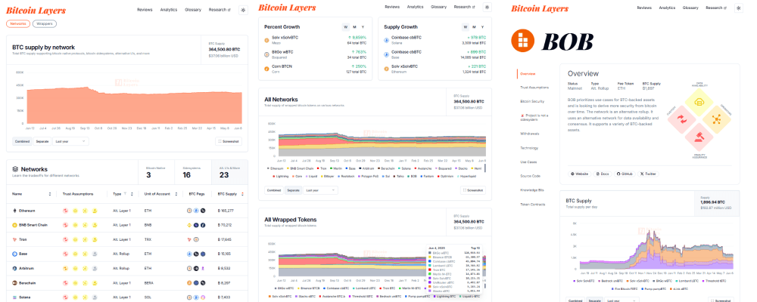Image resolution: width=757 pixels, height=302 pixels.
Task: Open Glossary in the BOB page navigation
Action: tap(690, 8)
